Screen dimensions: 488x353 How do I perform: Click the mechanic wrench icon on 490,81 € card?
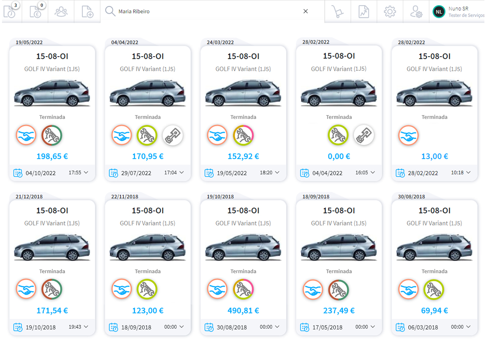coord(243,289)
